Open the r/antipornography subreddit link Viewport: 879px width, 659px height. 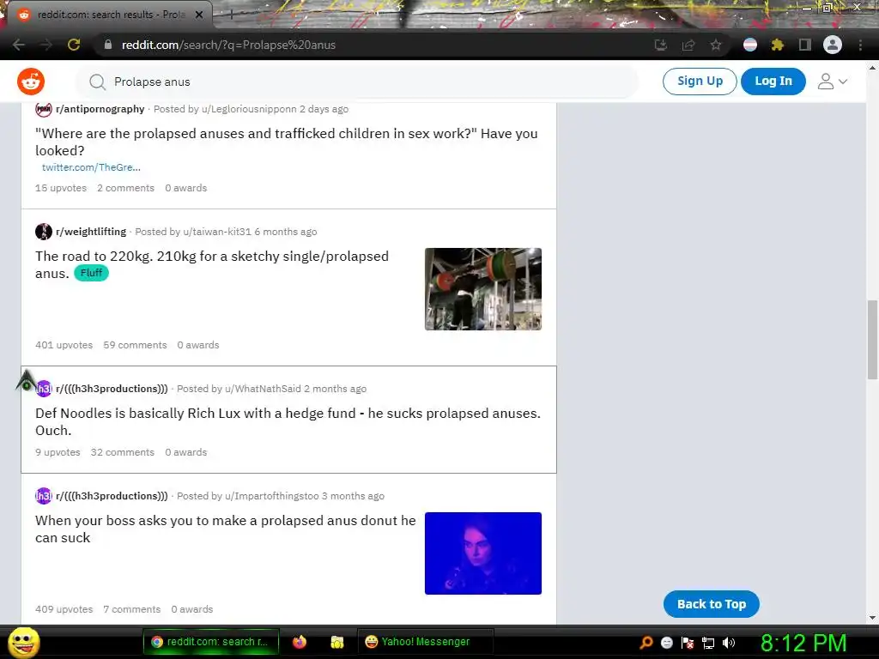click(100, 109)
